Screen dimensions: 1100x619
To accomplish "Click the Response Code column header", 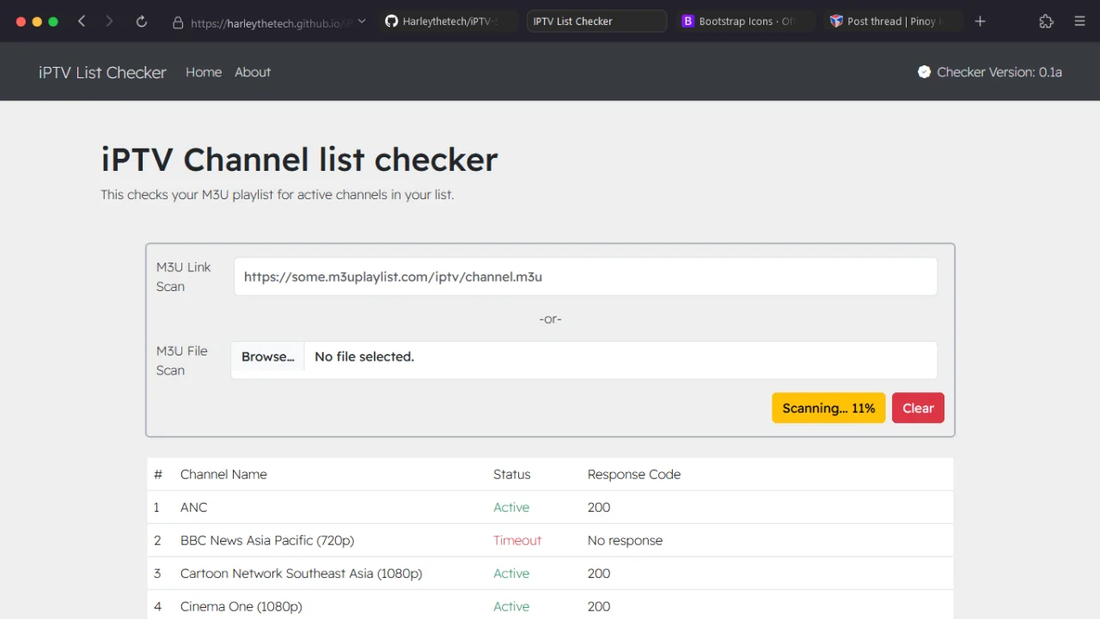I will [x=634, y=474].
